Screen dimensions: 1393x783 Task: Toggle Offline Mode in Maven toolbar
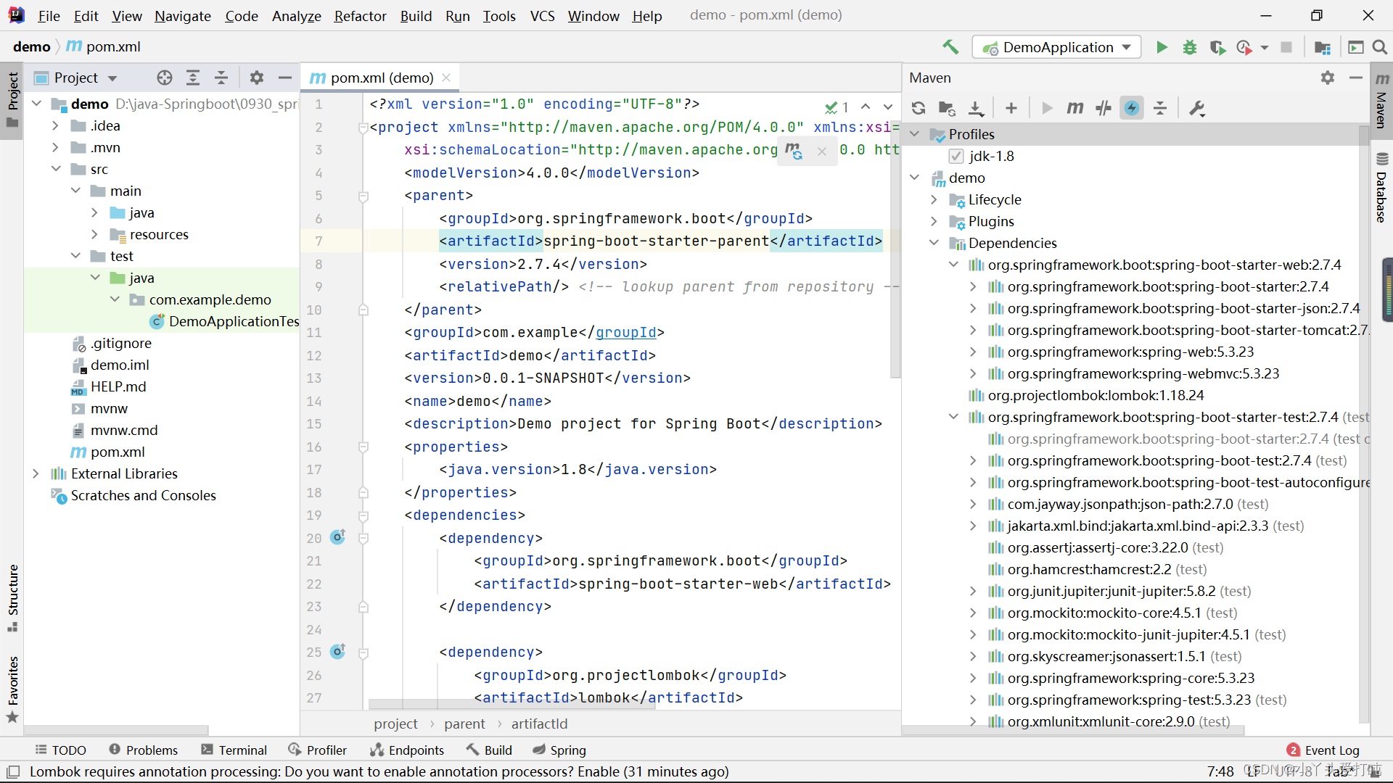point(1104,108)
